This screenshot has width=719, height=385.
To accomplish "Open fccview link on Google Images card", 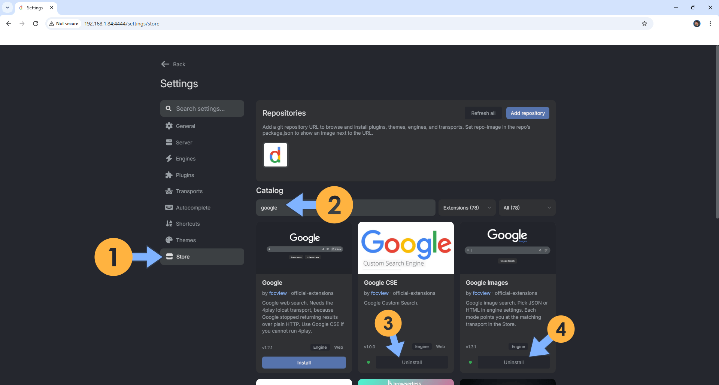I will [x=482, y=293].
